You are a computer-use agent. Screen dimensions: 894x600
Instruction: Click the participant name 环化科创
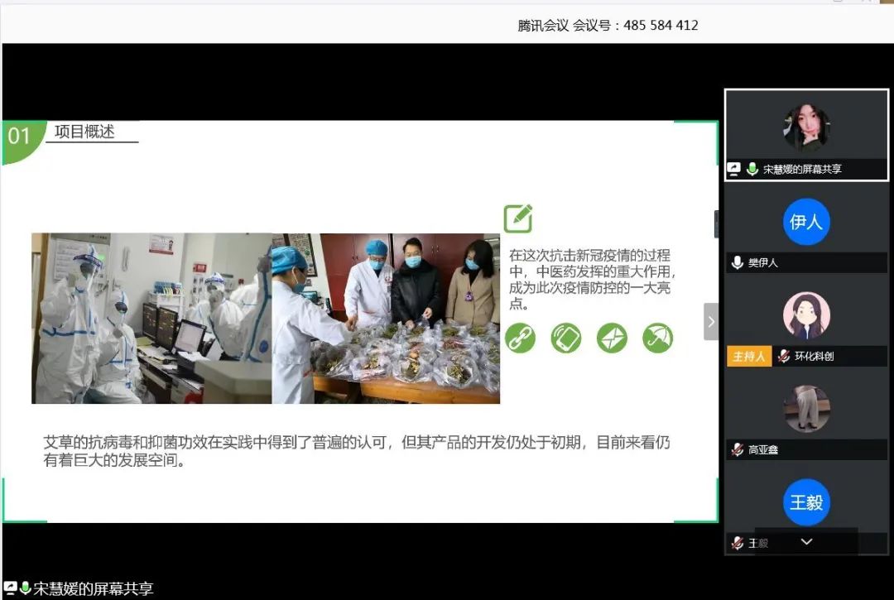pyautogui.click(x=815, y=356)
